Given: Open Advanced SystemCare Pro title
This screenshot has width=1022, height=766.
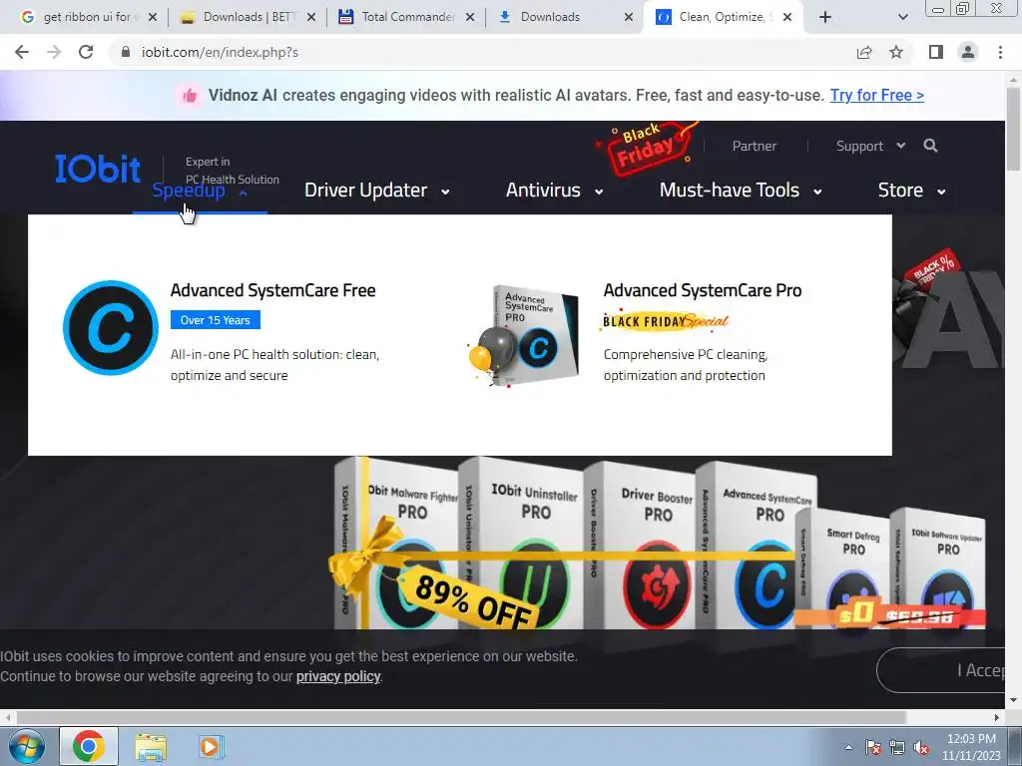Looking at the screenshot, I should click(703, 290).
